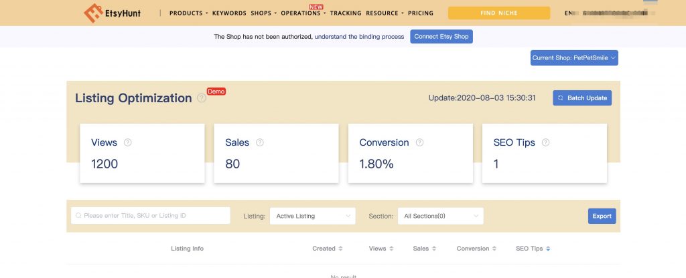This screenshot has height=278, width=686.
Task: Click the Views card value 1200
Action: (105, 164)
